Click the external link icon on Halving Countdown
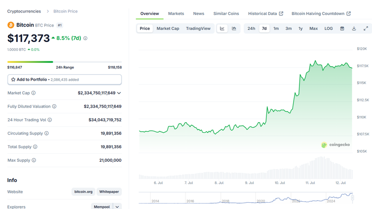The width and height of the screenshot is (372, 209). [x=349, y=14]
